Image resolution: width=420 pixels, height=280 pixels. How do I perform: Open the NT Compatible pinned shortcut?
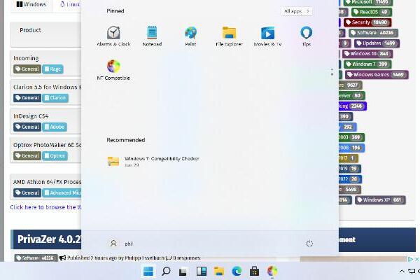[113, 70]
